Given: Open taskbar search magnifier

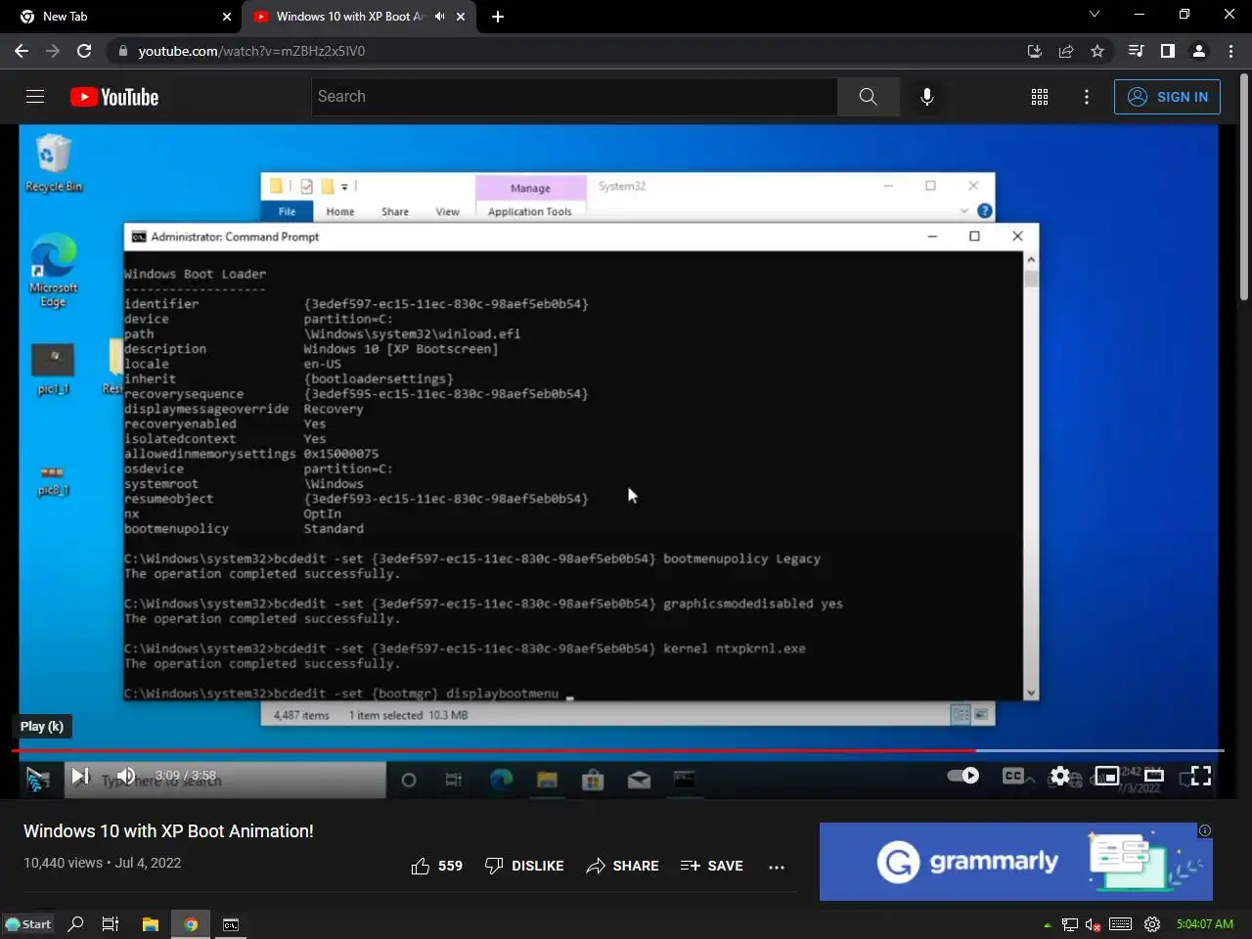Looking at the screenshot, I should [x=75, y=924].
